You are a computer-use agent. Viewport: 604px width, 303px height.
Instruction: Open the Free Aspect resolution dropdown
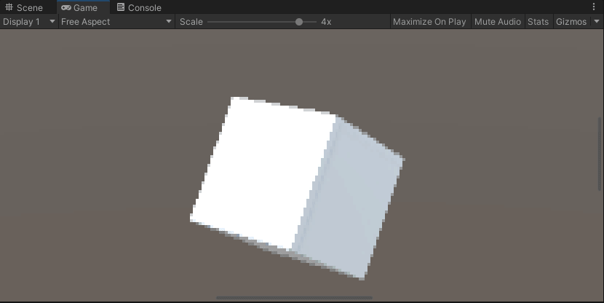[116, 22]
